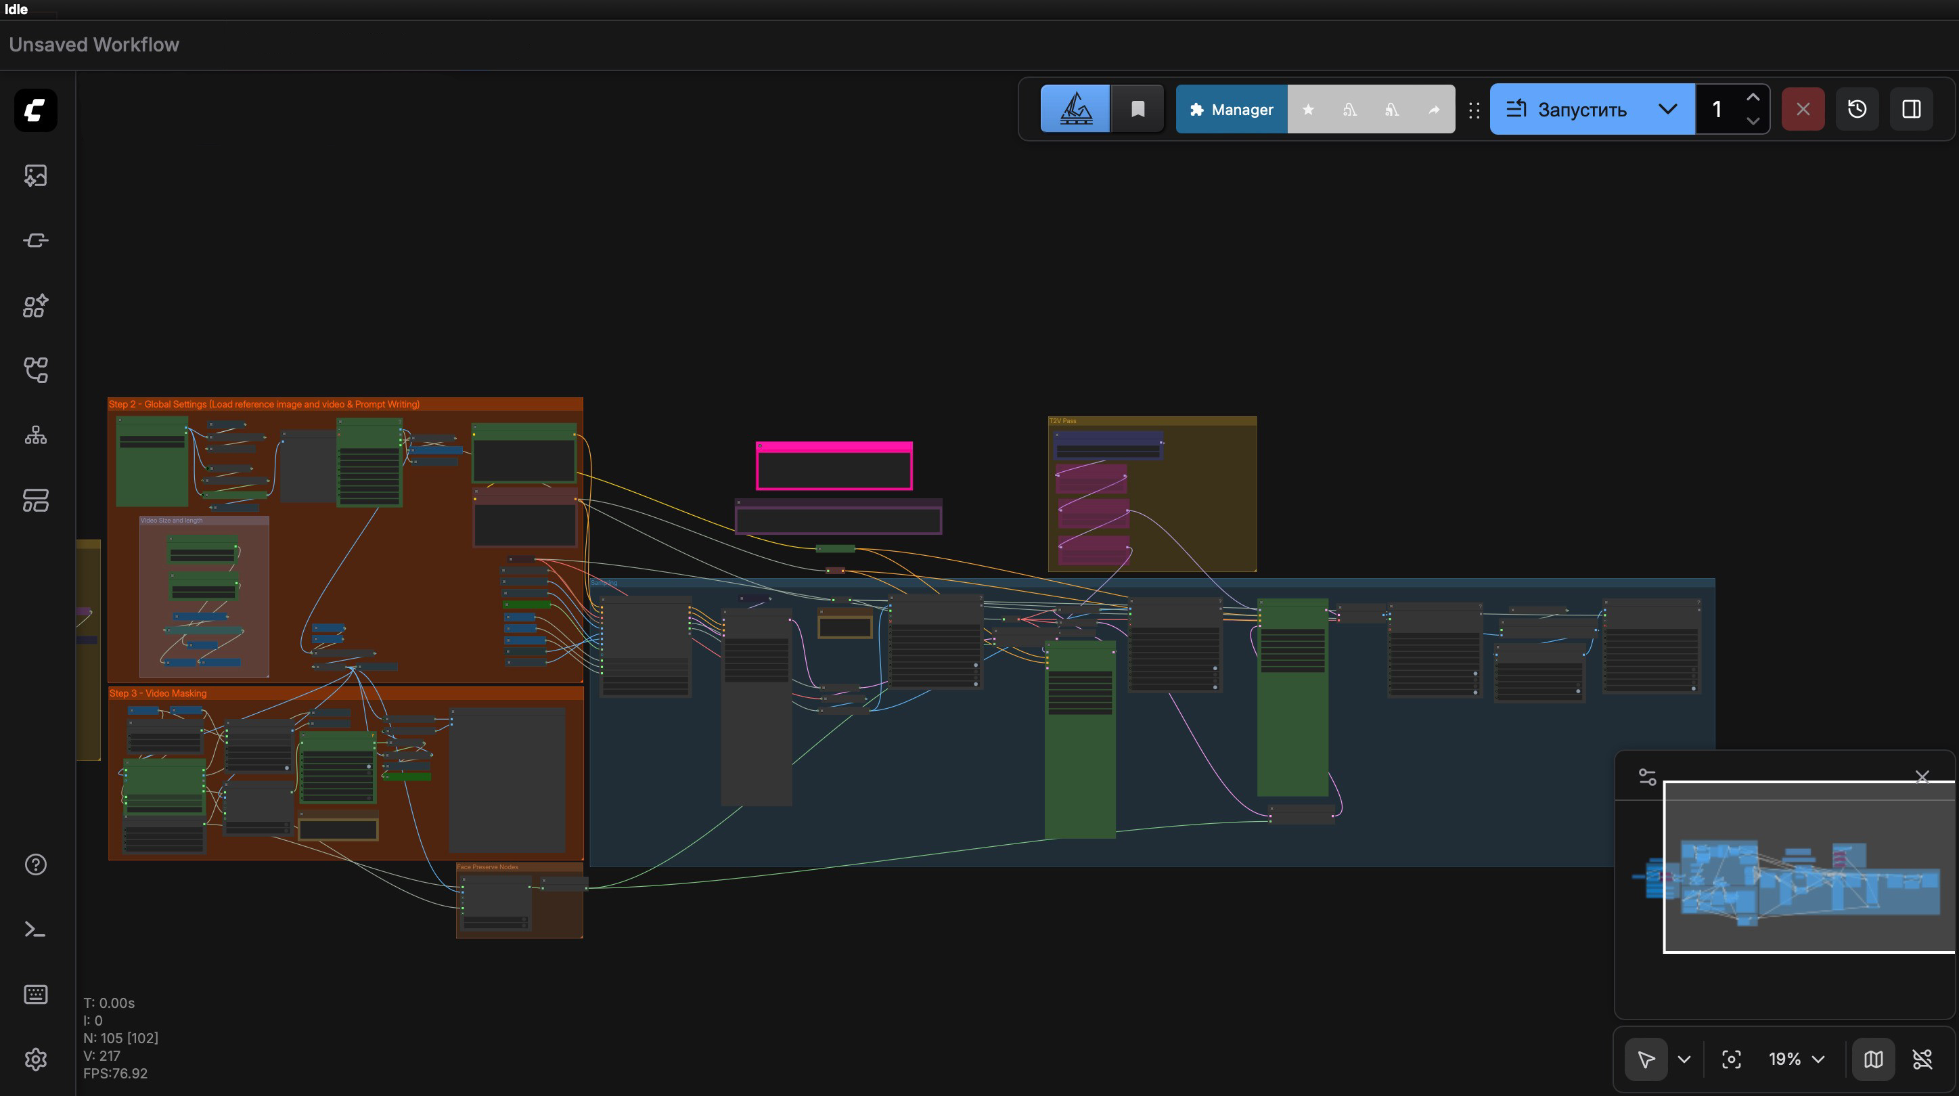This screenshot has width=1959, height=1096.
Task: Decrease the batch count with down arrow
Action: (1753, 121)
